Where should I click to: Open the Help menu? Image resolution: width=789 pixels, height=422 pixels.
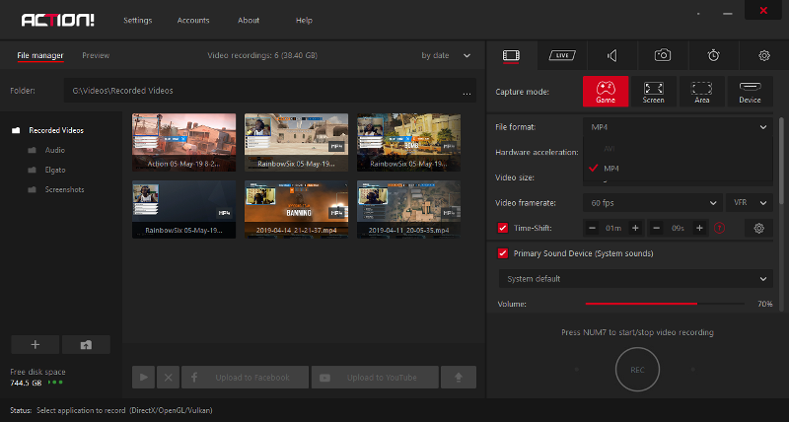(x=304, y=20)
